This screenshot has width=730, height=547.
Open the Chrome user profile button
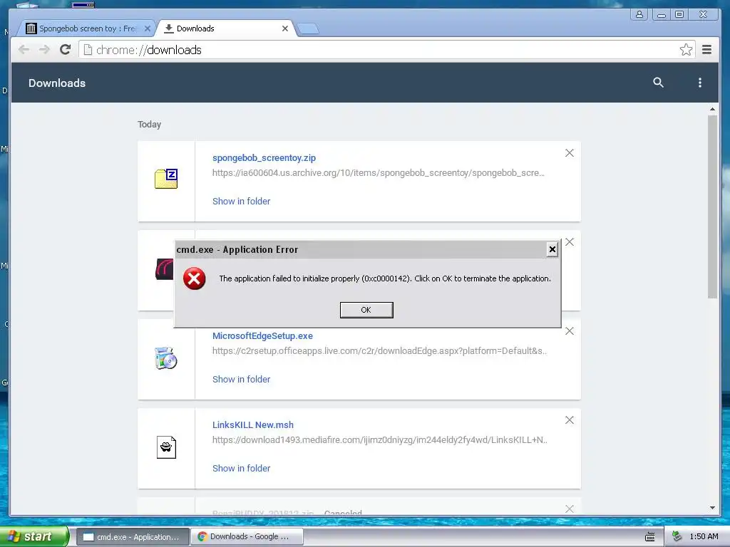coord(639,14)
